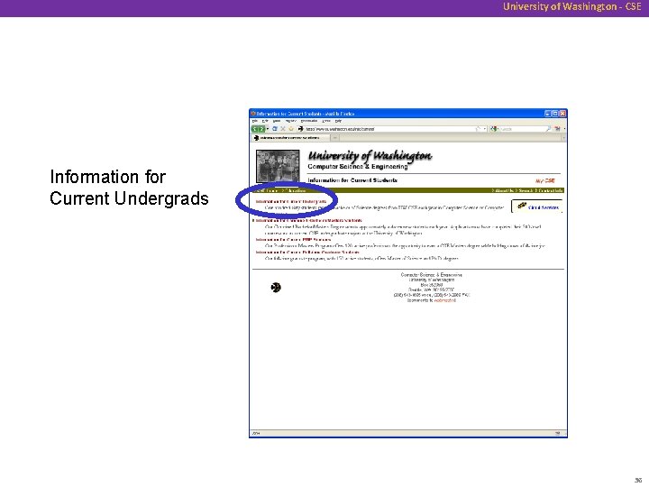The width and height of the screenshot is (649, 487).
Task: Click the site favicon in the address bar
Action: click(301, 129)
